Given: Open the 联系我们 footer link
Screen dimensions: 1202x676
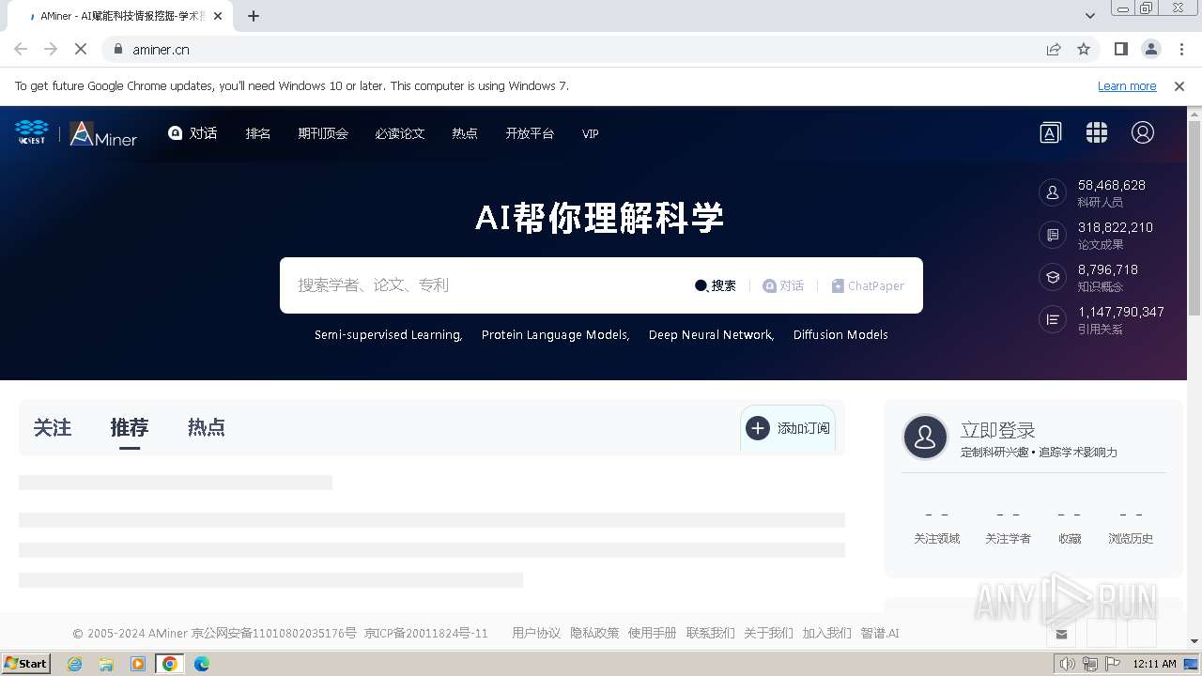Looking at the screenshot, I should tap(710, 633).
